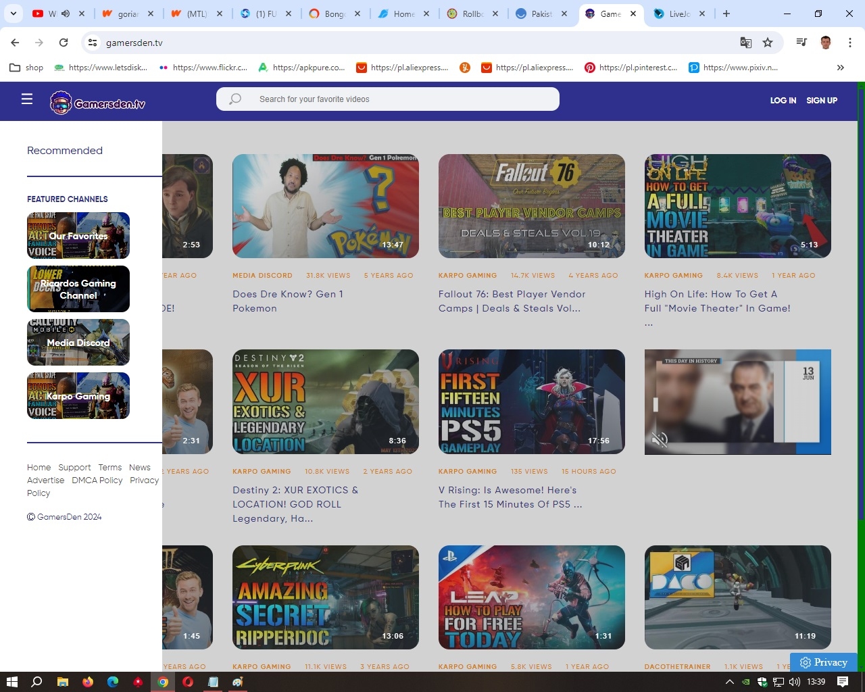Open a new browser tab
The height and width of the screenshot is (692, 865).
[726, 14]
